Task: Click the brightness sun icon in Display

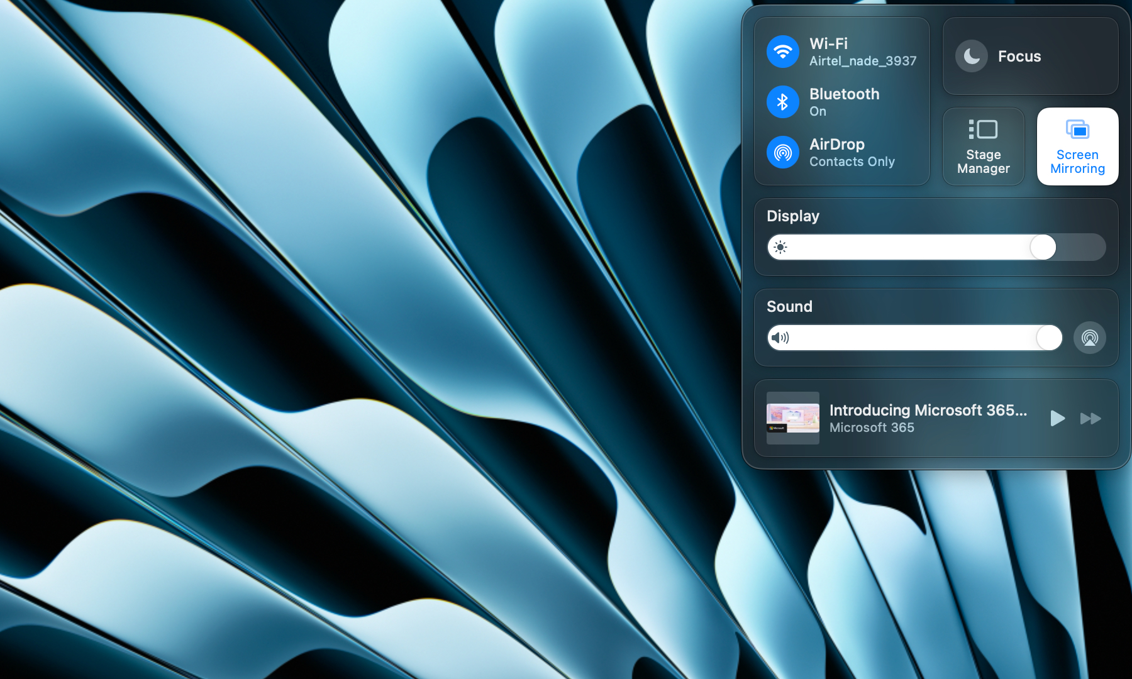Action: 780,247
